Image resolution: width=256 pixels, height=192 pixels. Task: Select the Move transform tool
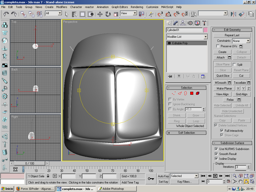pos(100,14)
